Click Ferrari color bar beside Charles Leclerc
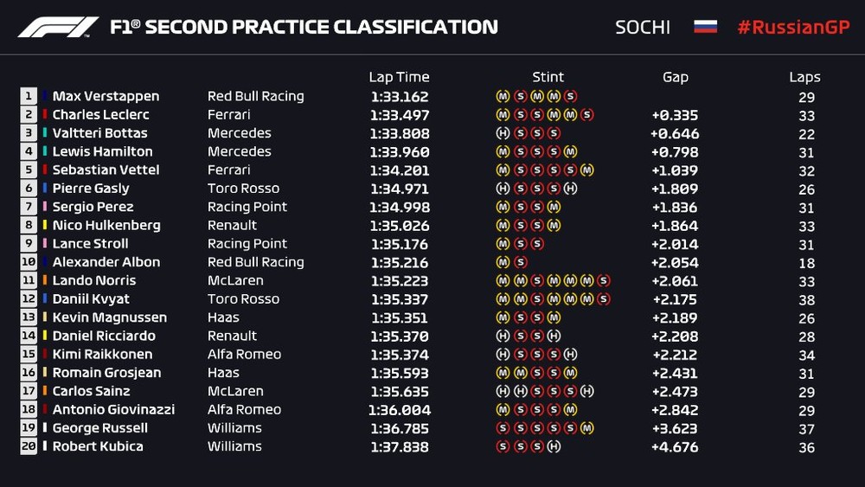 pyautogui.click(x=45, y=115)
